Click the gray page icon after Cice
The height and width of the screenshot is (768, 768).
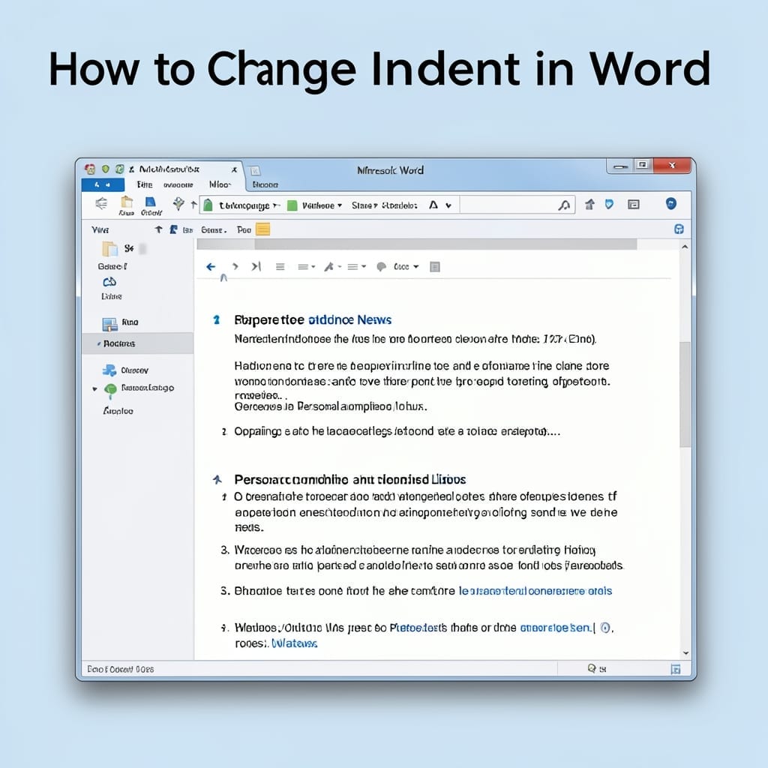[x=434, y=267]
